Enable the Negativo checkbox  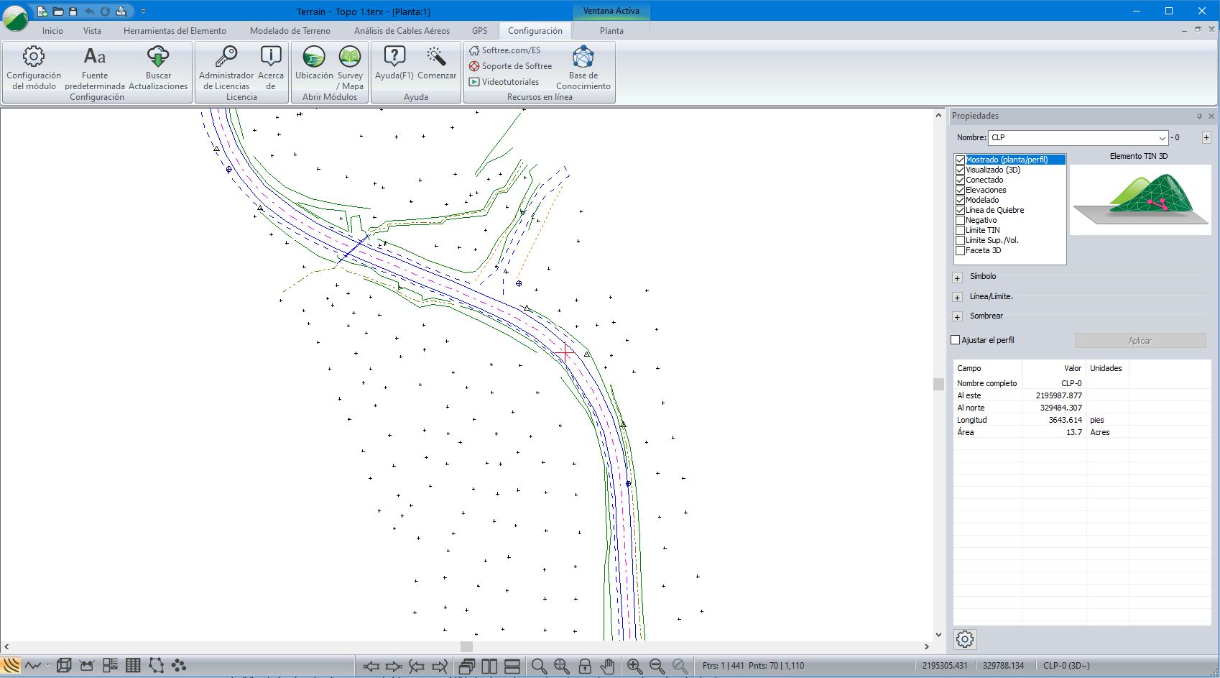[960, 220]
